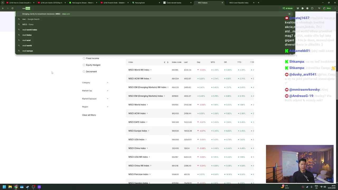Sort by the Index code column header
This screenshot has height=190, width=338.
[x=176, y=62]
